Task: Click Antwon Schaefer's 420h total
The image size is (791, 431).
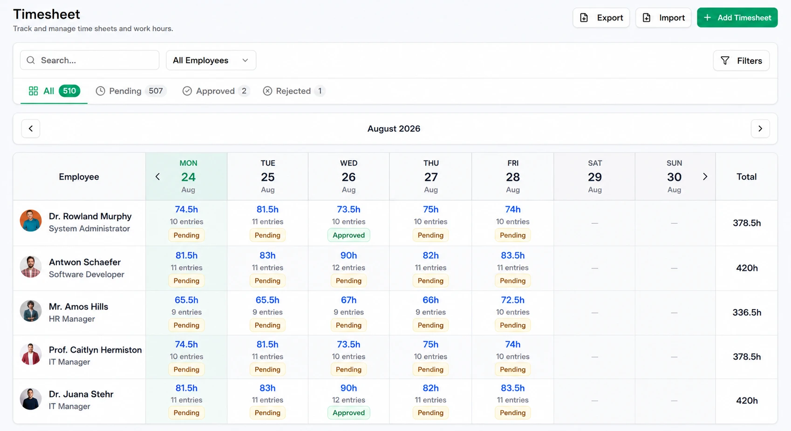Action: tap(747, 268)
